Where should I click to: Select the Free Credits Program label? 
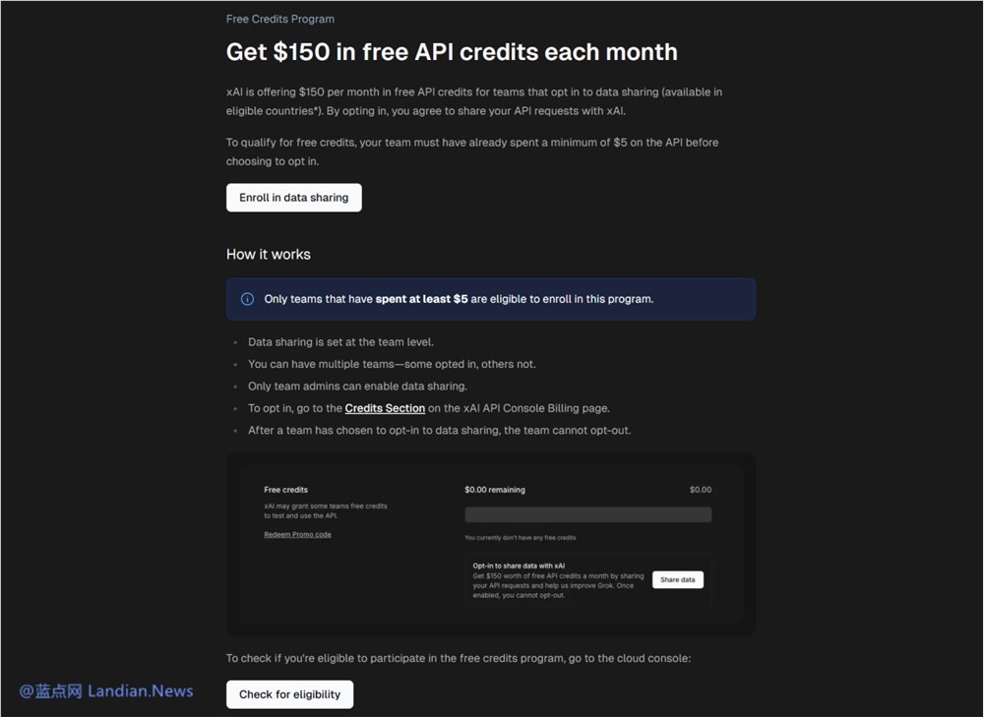point(280,19)
